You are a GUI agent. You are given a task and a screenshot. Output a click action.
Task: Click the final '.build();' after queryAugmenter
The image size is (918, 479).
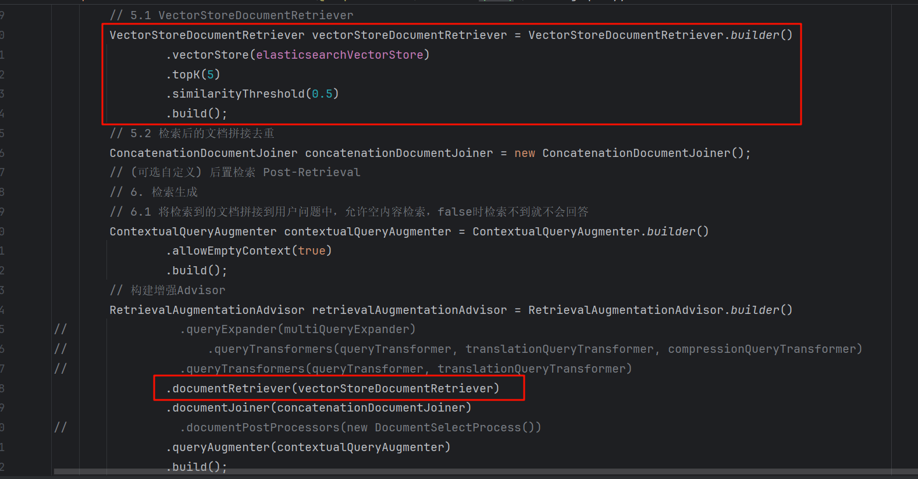tap(197, 467)
